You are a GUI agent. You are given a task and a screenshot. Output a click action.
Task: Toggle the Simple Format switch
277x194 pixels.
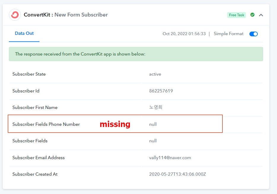[x=254, y=34]
